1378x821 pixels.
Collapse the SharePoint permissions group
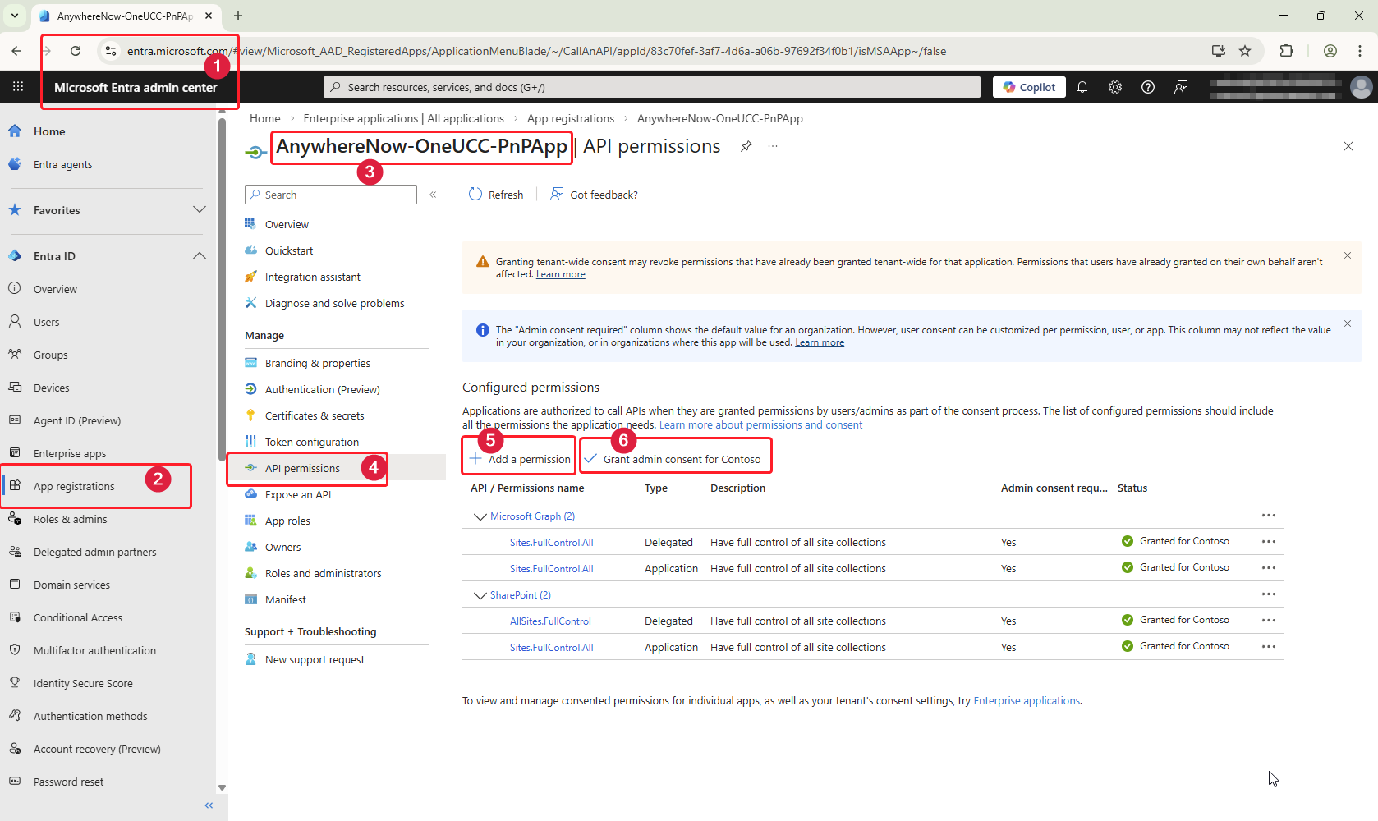point(480,595)
